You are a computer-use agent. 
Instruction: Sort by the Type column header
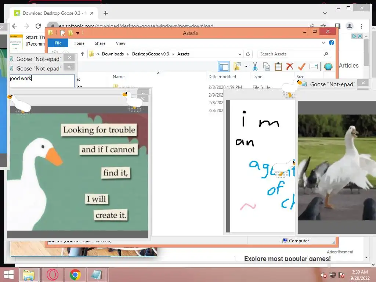(x=257, y=77)
